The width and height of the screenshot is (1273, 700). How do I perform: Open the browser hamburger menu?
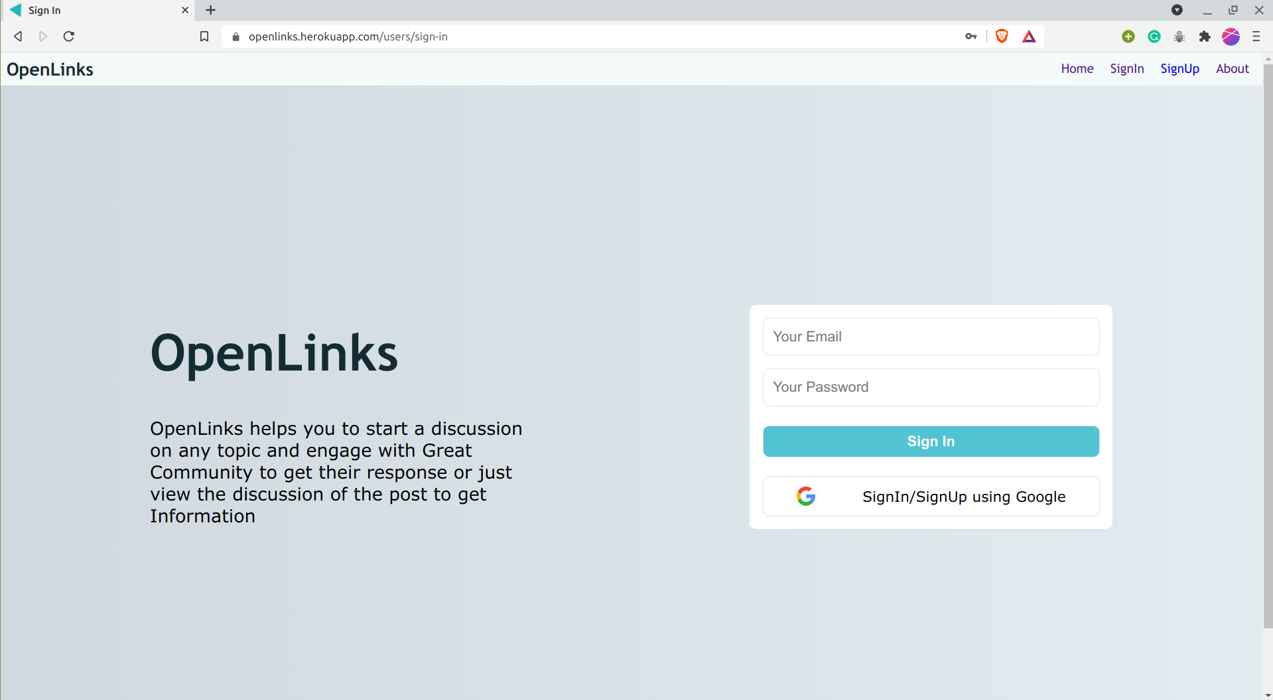(x=1256, y=36)
